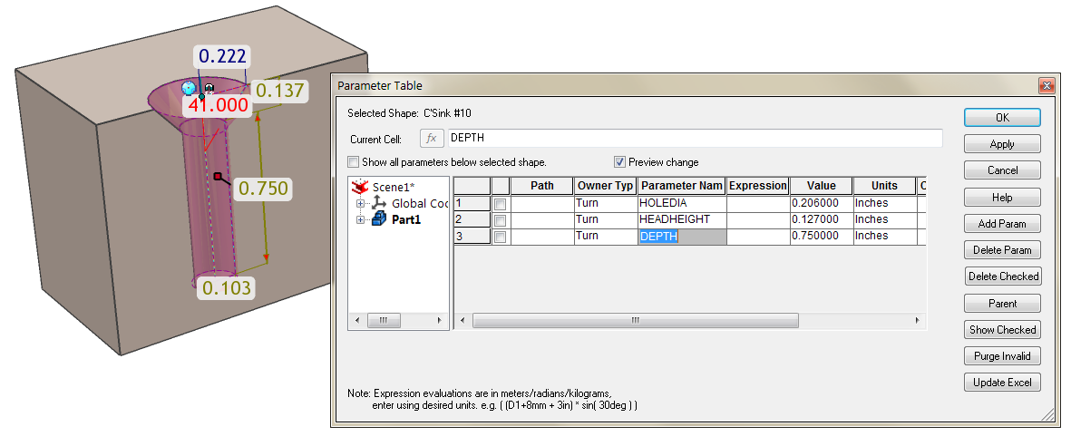
Task: Enable Show all parameters below selected shape
Action: click(353, 162)
